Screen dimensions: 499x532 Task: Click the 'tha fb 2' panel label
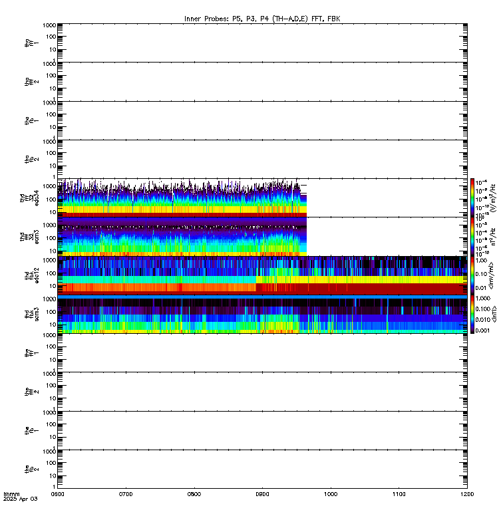pos(31,159)
